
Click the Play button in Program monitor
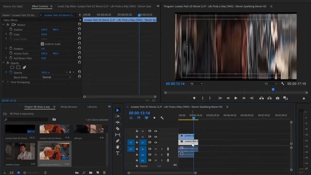[x=236, y=98]
